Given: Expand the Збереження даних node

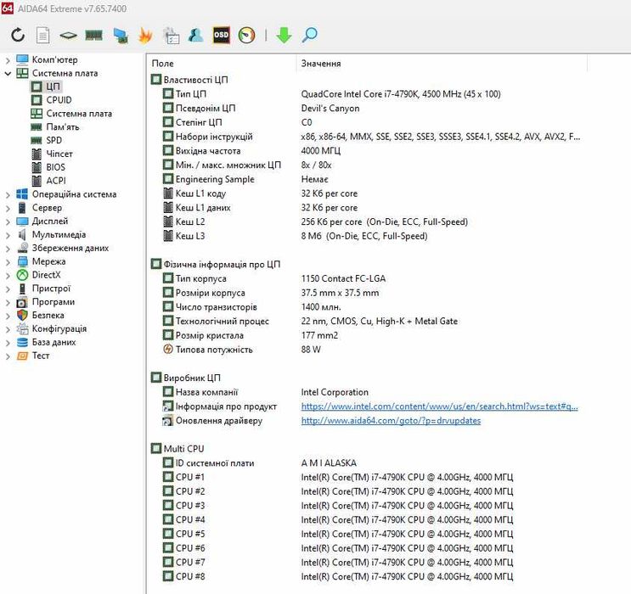Looking at the screenshot, I should pos(8,249).
